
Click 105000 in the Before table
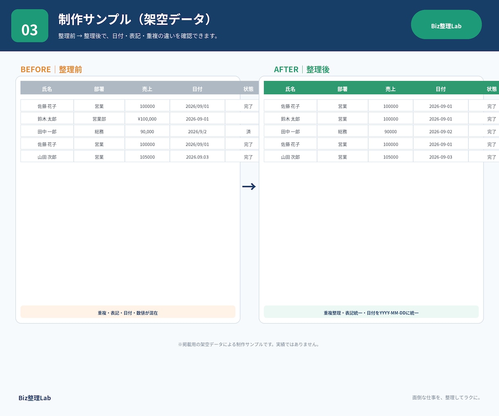pos(147,157)
